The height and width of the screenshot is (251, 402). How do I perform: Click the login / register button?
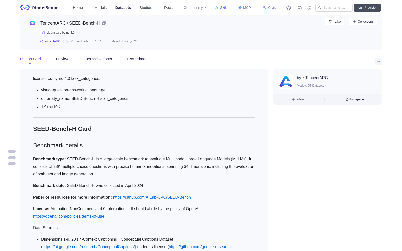click(367, 8)
